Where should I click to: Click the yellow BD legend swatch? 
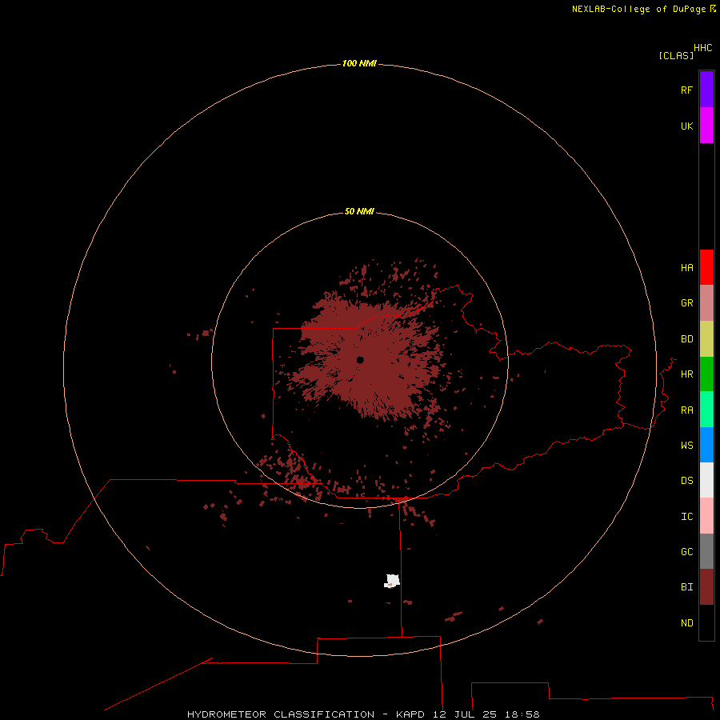[706, 339]
